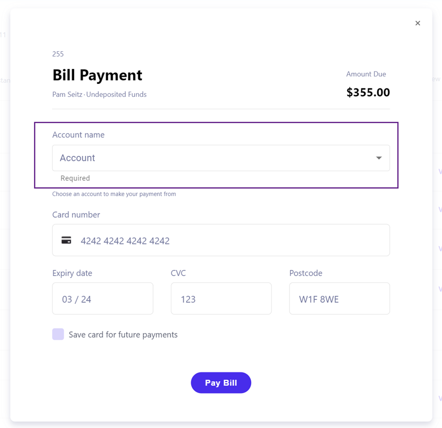Select the Amount Due value $355.00

[x=368, y=92]
